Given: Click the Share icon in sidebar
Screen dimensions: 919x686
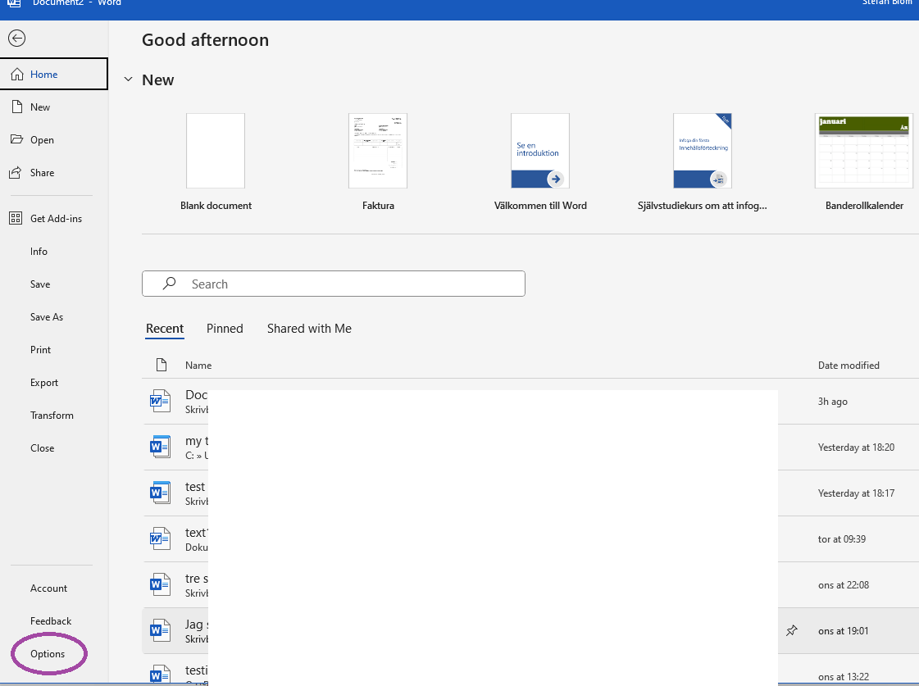Looking at the screenshot, I should (x=16, y=172).
